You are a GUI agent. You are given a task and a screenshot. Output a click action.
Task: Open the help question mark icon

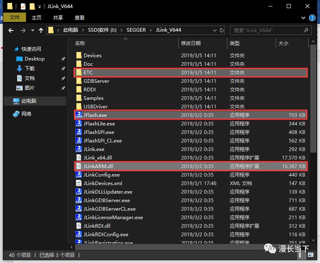click(312, 18)
